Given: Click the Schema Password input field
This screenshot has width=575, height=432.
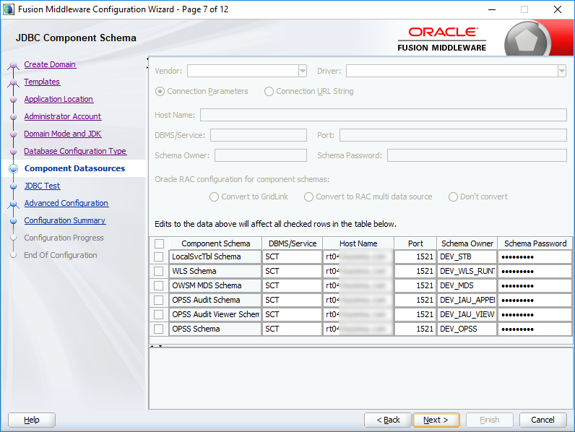Looking at the screenshot, I should tap(477, 155).
